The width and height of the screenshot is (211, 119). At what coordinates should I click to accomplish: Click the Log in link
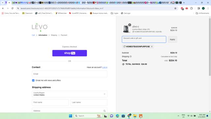click(x=105, y=67)
